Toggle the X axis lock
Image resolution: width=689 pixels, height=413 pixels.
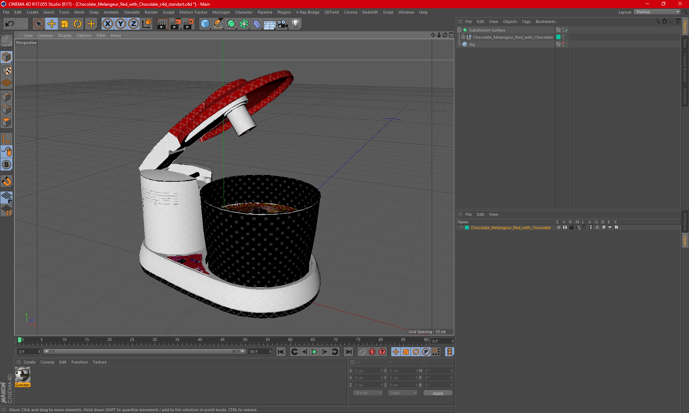[107, 24]
